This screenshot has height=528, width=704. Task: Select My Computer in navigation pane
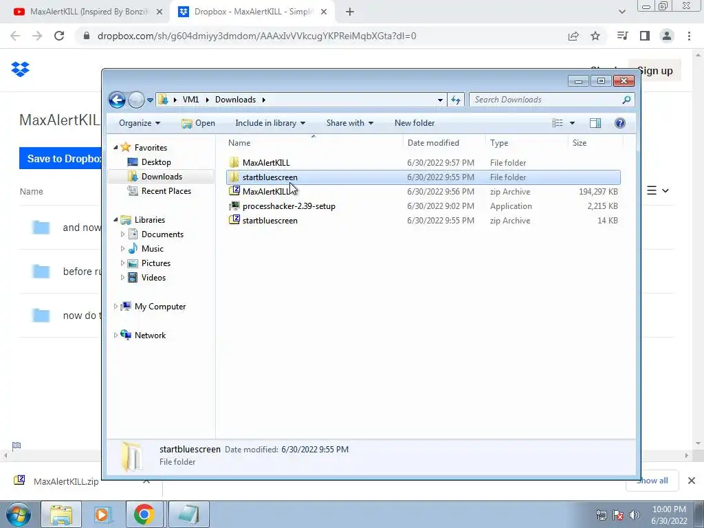tap(159, 306)
